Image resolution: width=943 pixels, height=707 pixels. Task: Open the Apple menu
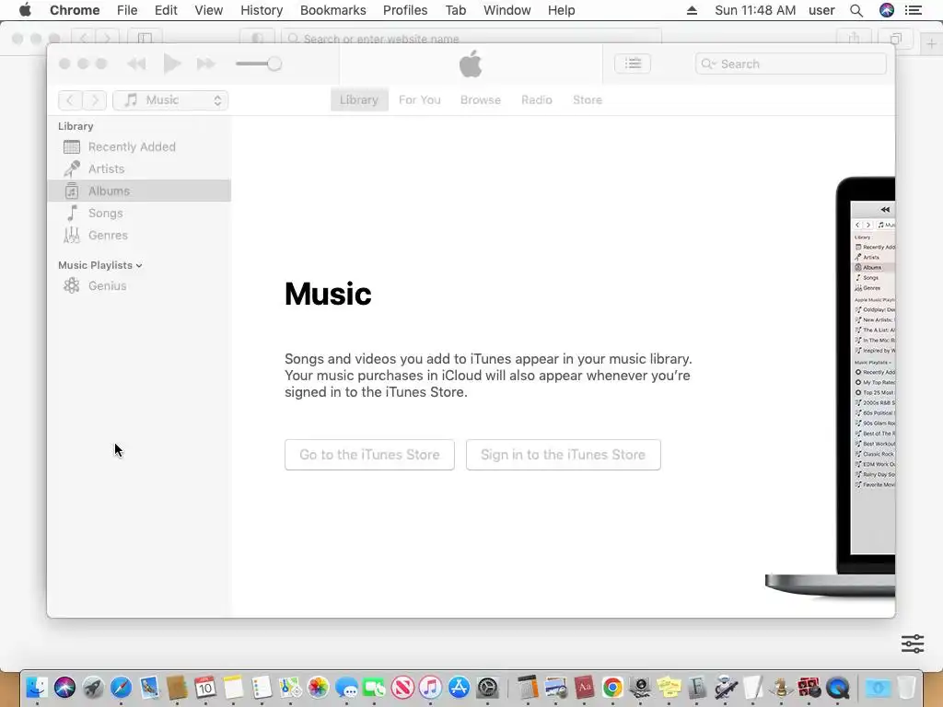pos(25,10)
